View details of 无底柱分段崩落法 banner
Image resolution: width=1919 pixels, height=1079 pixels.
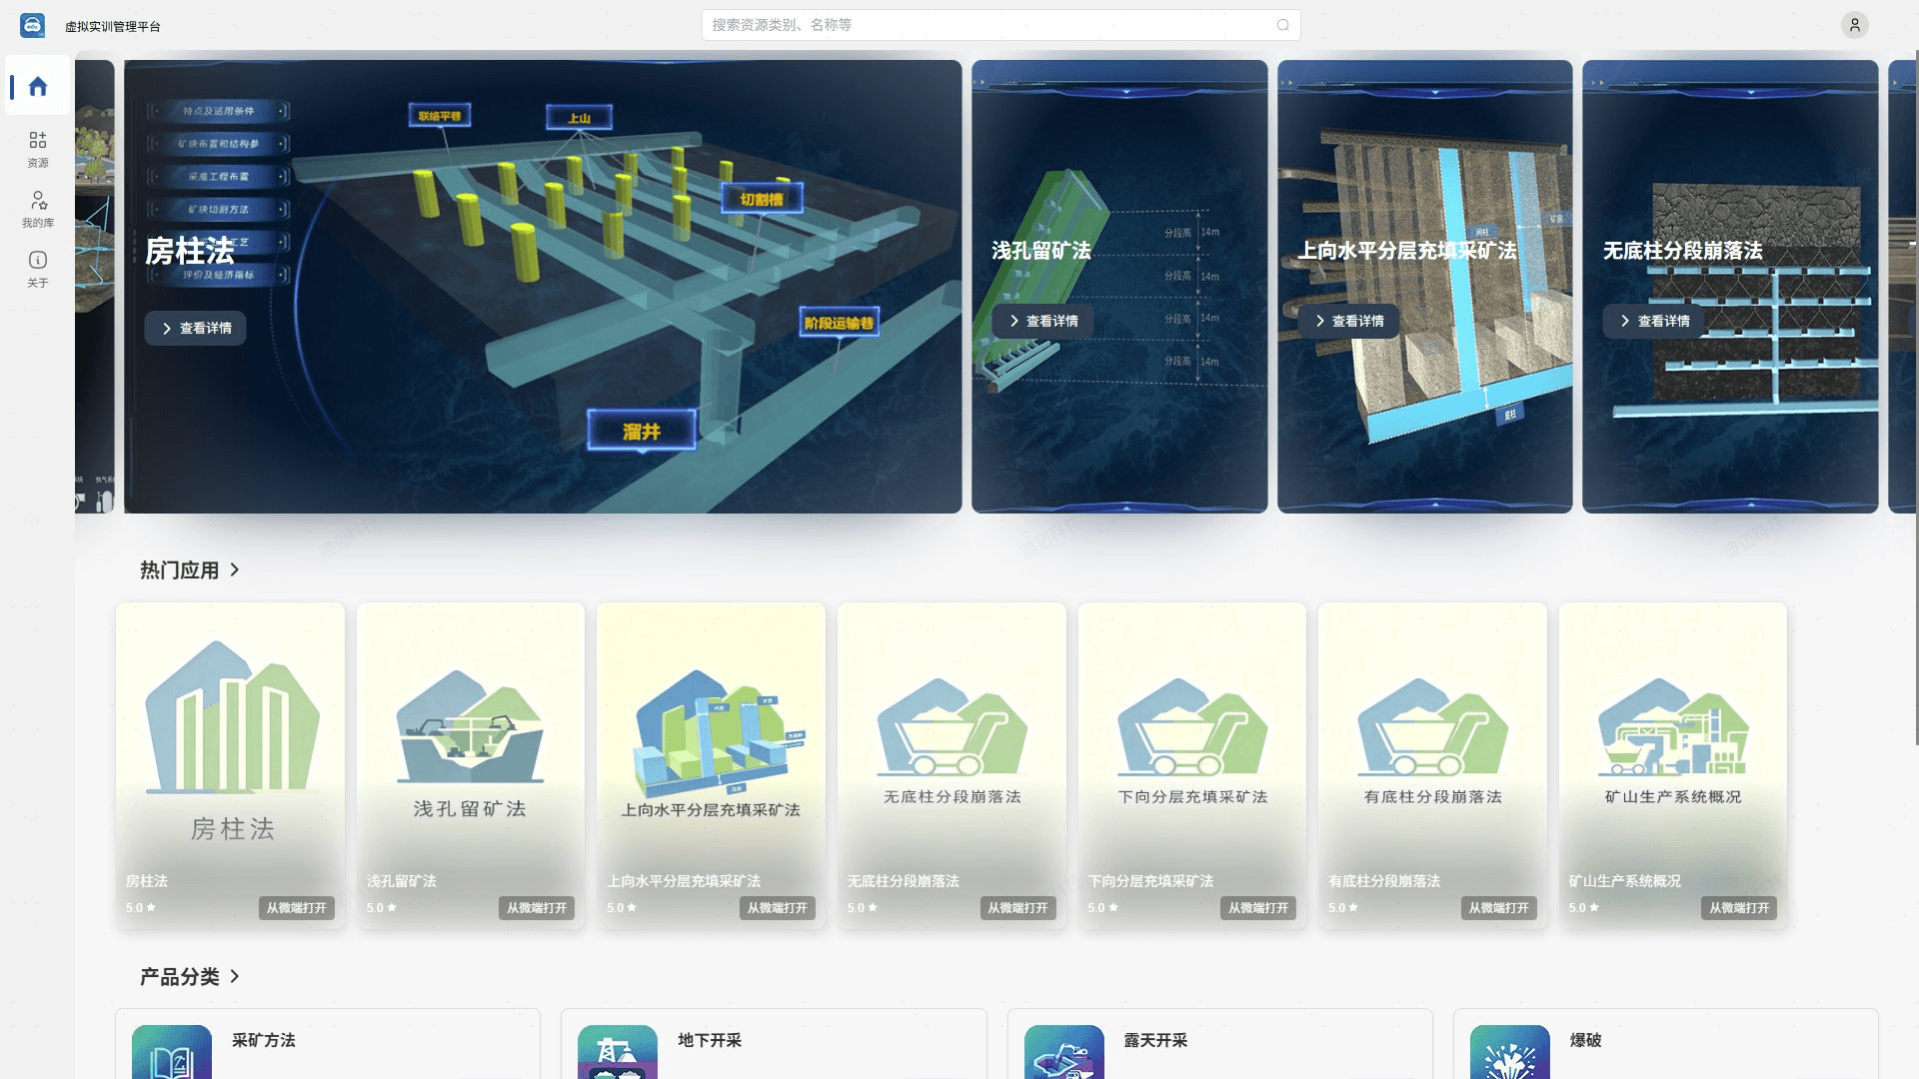[x=1654, y=321]
